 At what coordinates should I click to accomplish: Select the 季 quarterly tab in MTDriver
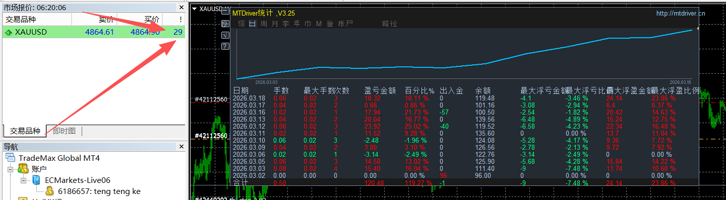[286, 24]
